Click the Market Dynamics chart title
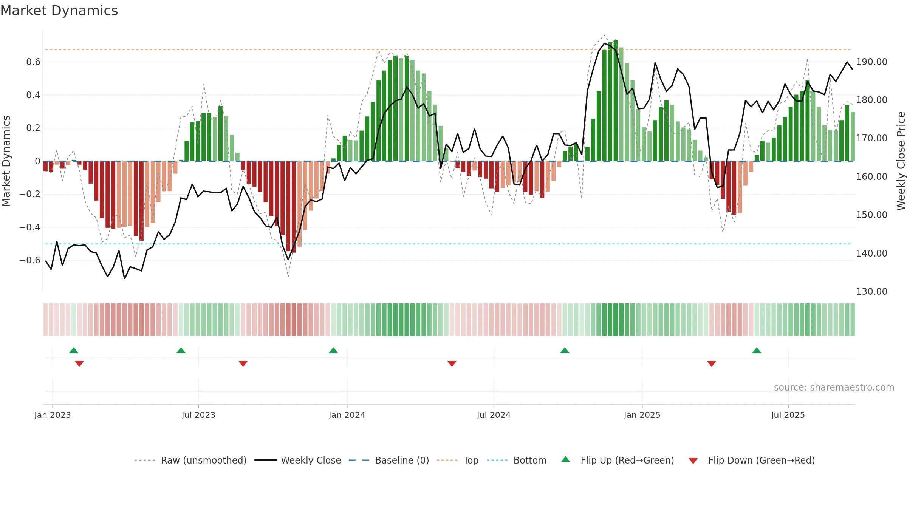The height and width of the screenshot is (510, 907). 59,11
